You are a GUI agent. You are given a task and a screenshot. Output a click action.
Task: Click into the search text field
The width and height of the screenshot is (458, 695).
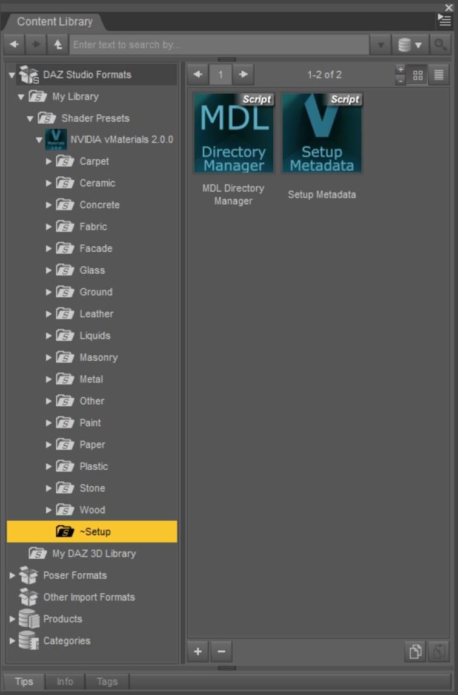(x=219, y=45)
